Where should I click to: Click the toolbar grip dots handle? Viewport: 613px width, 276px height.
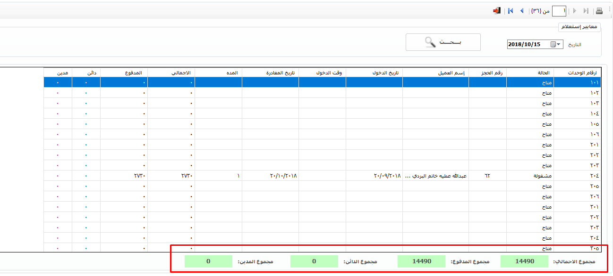click(609, 9)
